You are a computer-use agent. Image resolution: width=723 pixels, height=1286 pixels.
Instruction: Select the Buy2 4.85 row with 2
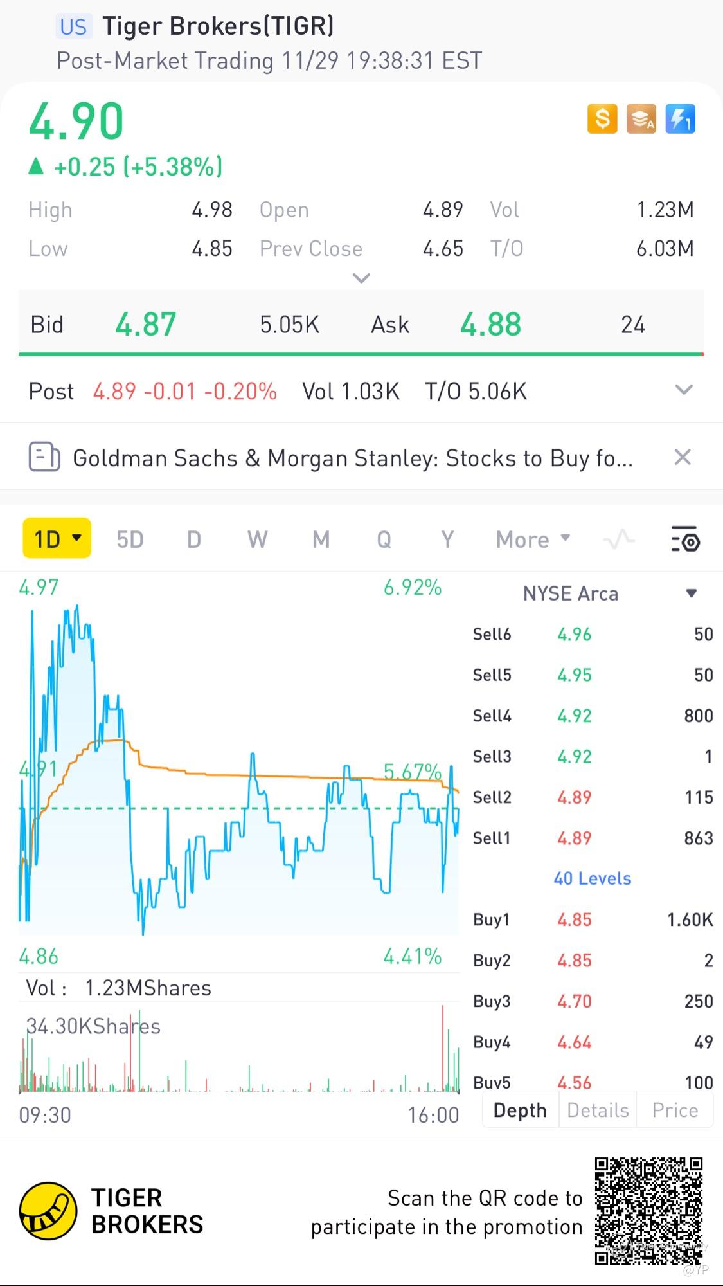tap(593, 960)
